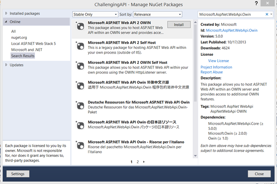Click the Web API 2 Self Host package icon
277x184 pixels.
80,46
